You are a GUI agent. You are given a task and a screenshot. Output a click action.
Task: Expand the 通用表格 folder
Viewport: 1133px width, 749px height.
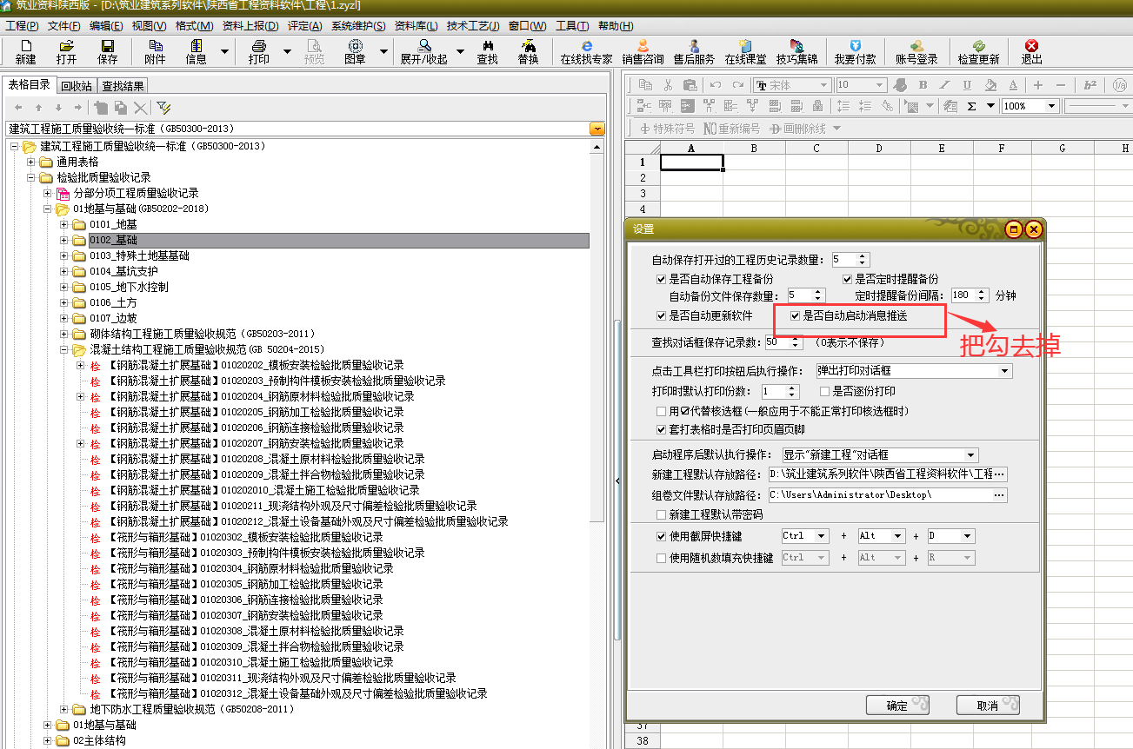click(31, 162)
